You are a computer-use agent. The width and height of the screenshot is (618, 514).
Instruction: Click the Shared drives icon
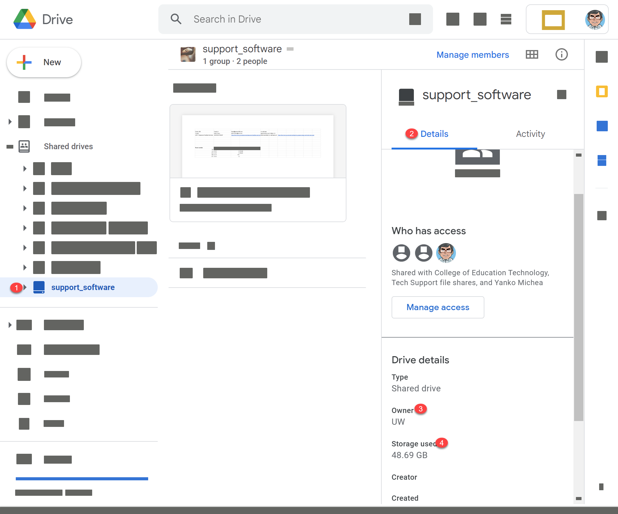point(24,146)
